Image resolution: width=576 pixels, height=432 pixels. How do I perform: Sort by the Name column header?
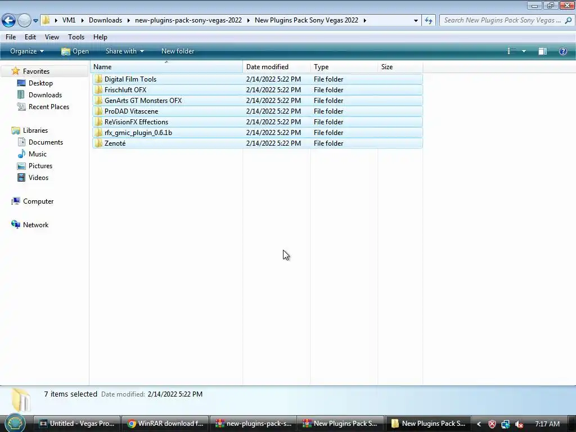pyautogui.click(x=166, y=67)
